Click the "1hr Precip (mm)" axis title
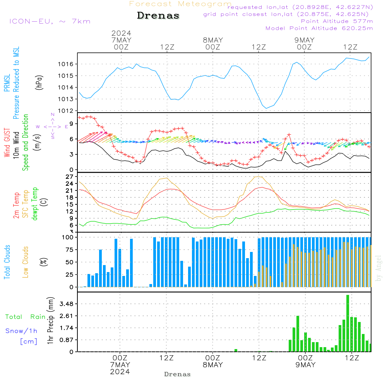387x387 pixels. pos(50,320)
